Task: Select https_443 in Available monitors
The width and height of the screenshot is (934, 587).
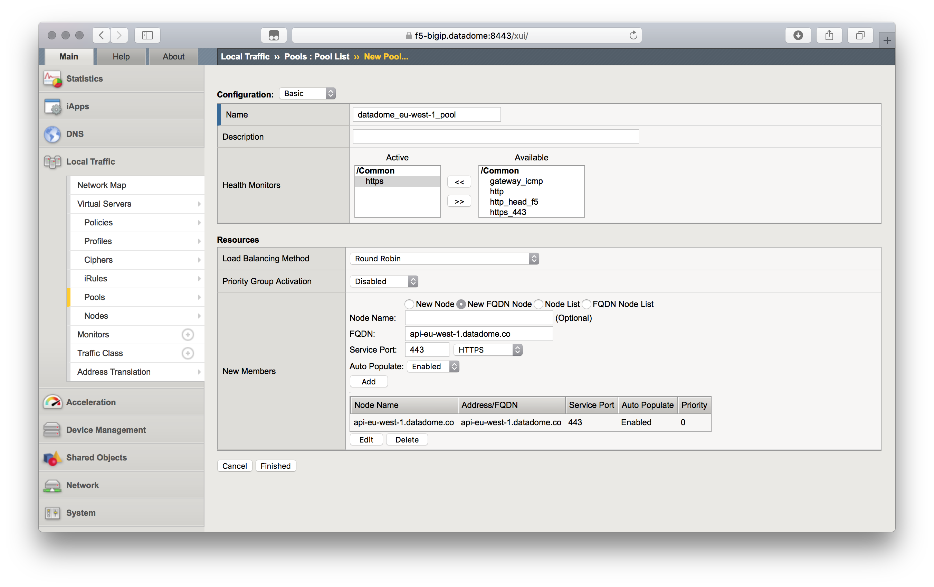Action: tap(531, 213)
